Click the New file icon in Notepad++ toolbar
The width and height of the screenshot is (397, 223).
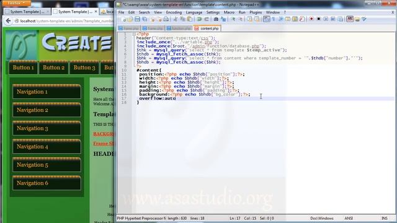[x=123, y=19]
